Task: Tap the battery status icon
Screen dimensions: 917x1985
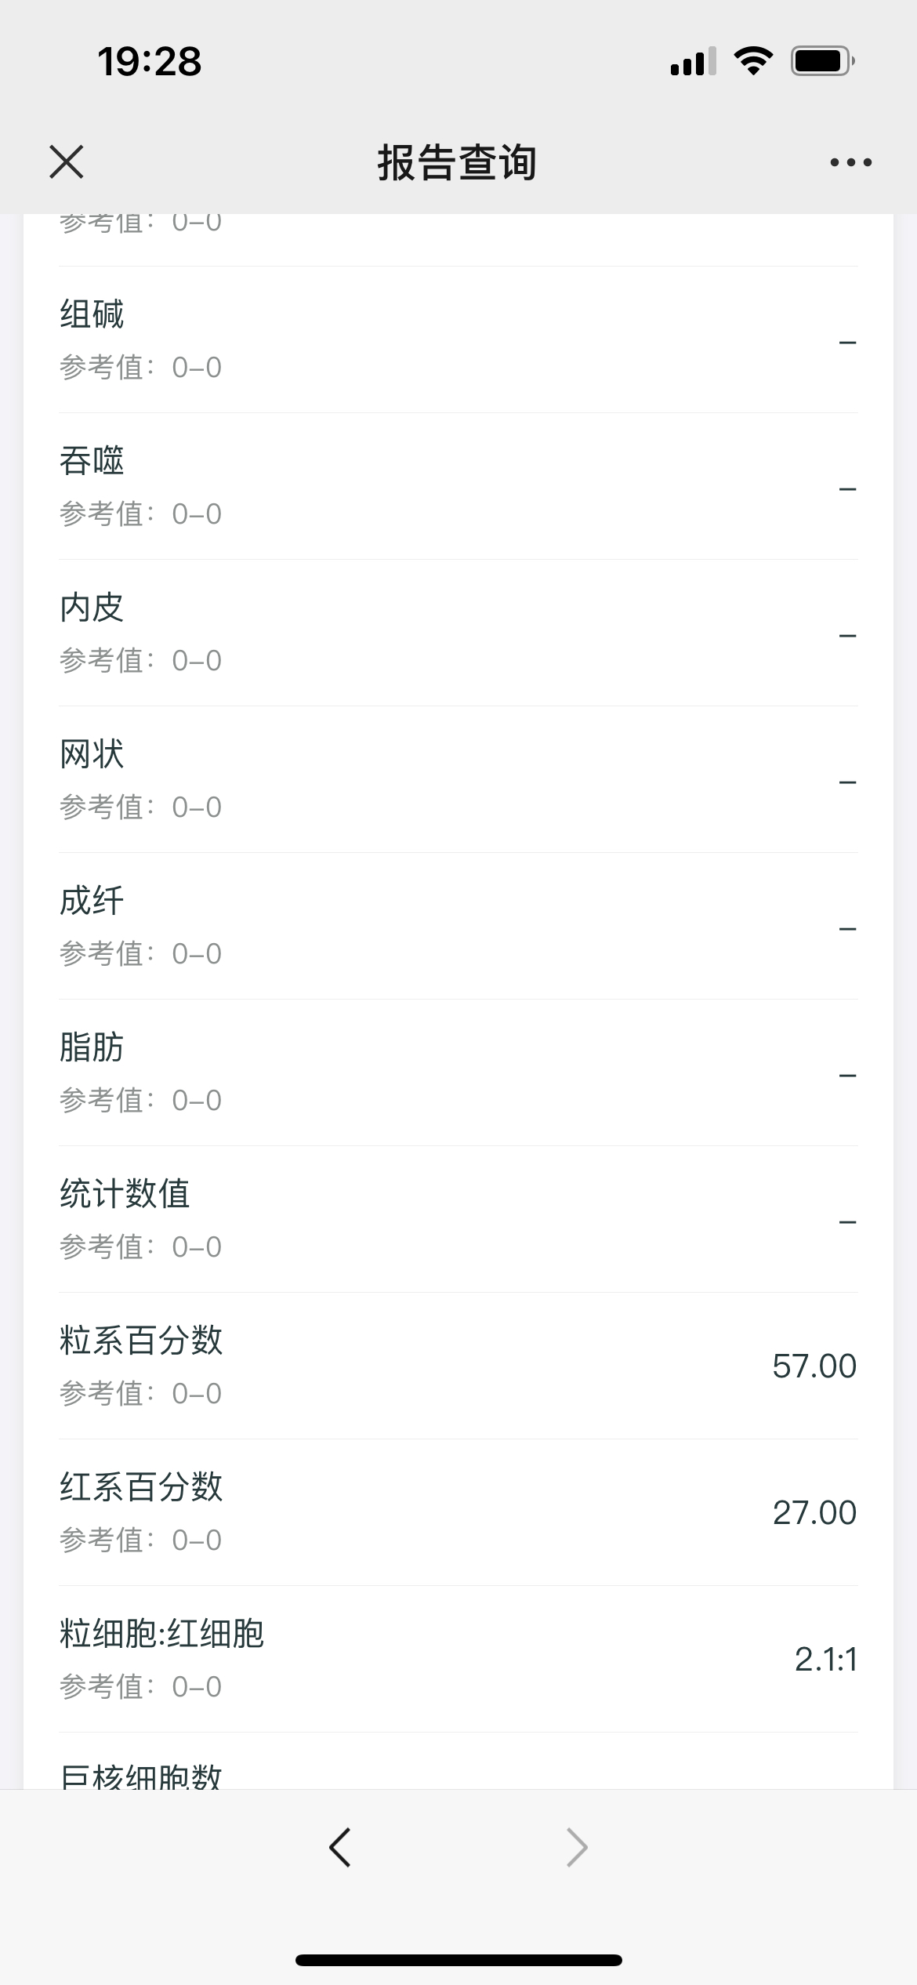Action: [x=822, y=61]
